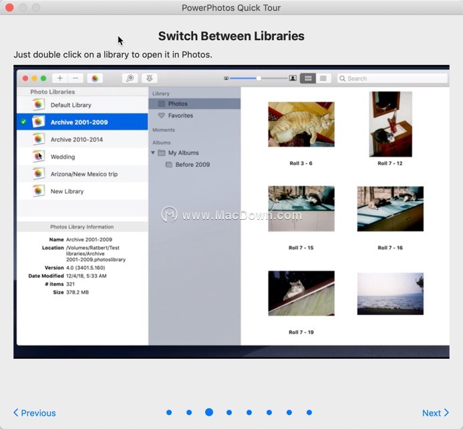Select the Roll 7 - 19 photo
This screenshot has height=429, width=463.
coord(301,293)
